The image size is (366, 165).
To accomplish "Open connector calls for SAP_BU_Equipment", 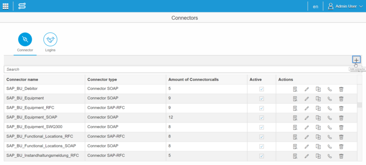I will pos(329,99).
